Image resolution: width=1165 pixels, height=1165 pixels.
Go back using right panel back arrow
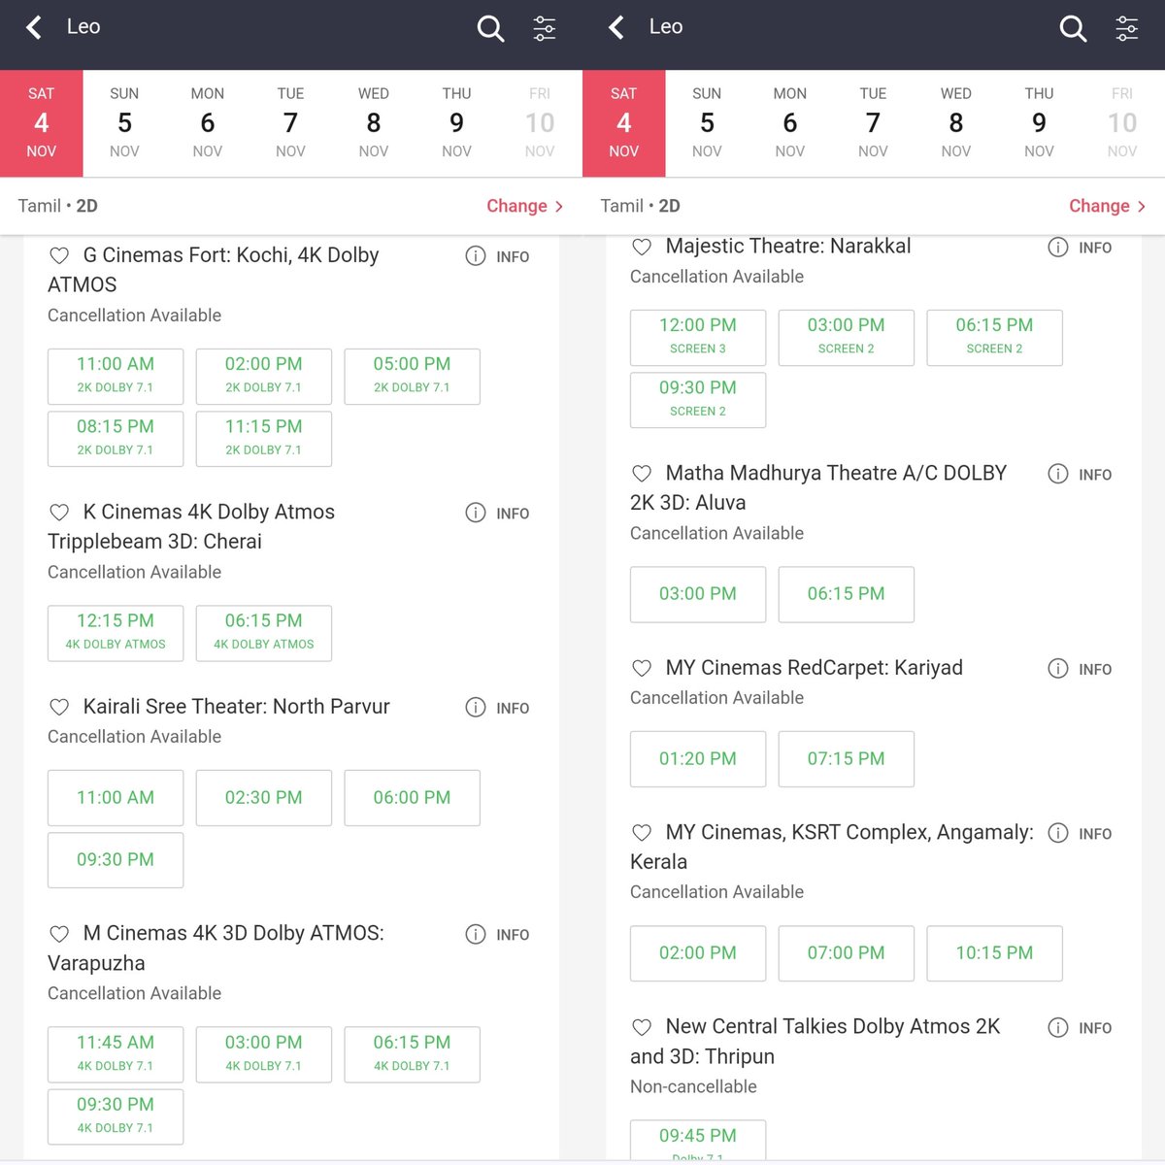[616, 27]
